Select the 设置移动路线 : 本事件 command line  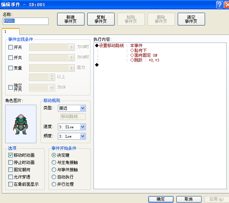(119, 46)
